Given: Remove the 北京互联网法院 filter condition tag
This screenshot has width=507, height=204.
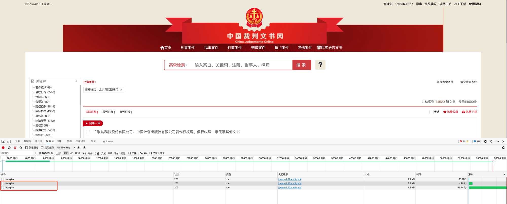Looking at the screenshot, I should pos(121,90).
